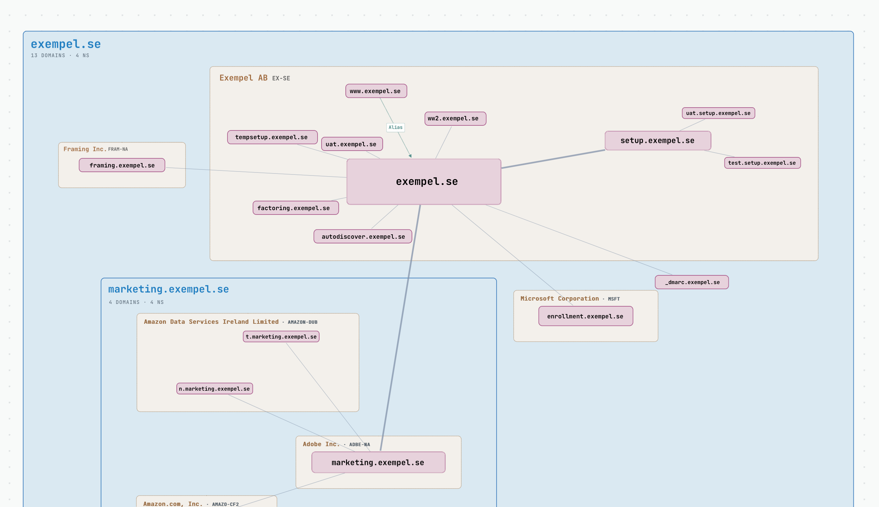879x507 pixels.
Task: Click the marketing.exempel.se node in Adobe group
Action: point(378,462)
